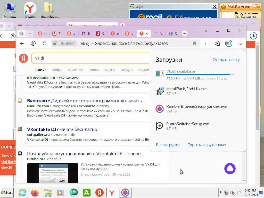
Task: Open the hamburger menu of front browser
Action: click(x=206, y=30)
